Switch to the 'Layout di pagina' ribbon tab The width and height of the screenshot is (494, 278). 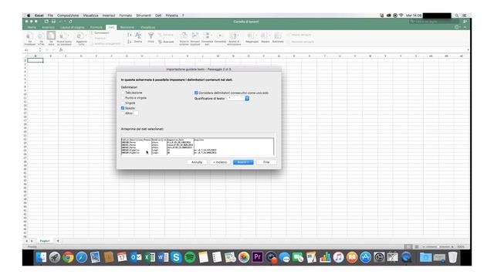(72, 28)
